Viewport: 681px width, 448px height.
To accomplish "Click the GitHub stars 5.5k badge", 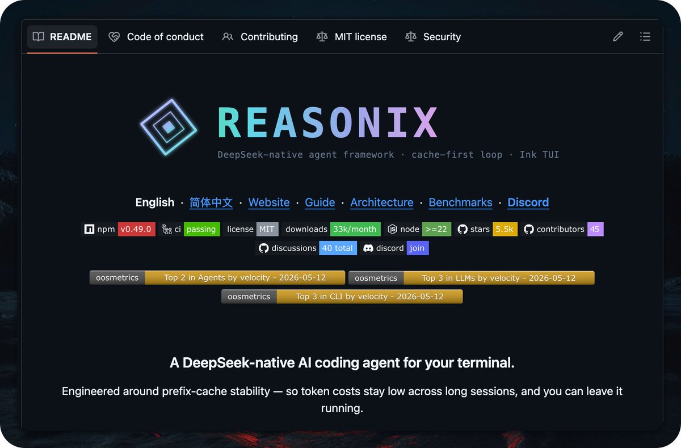I will 487,229.
